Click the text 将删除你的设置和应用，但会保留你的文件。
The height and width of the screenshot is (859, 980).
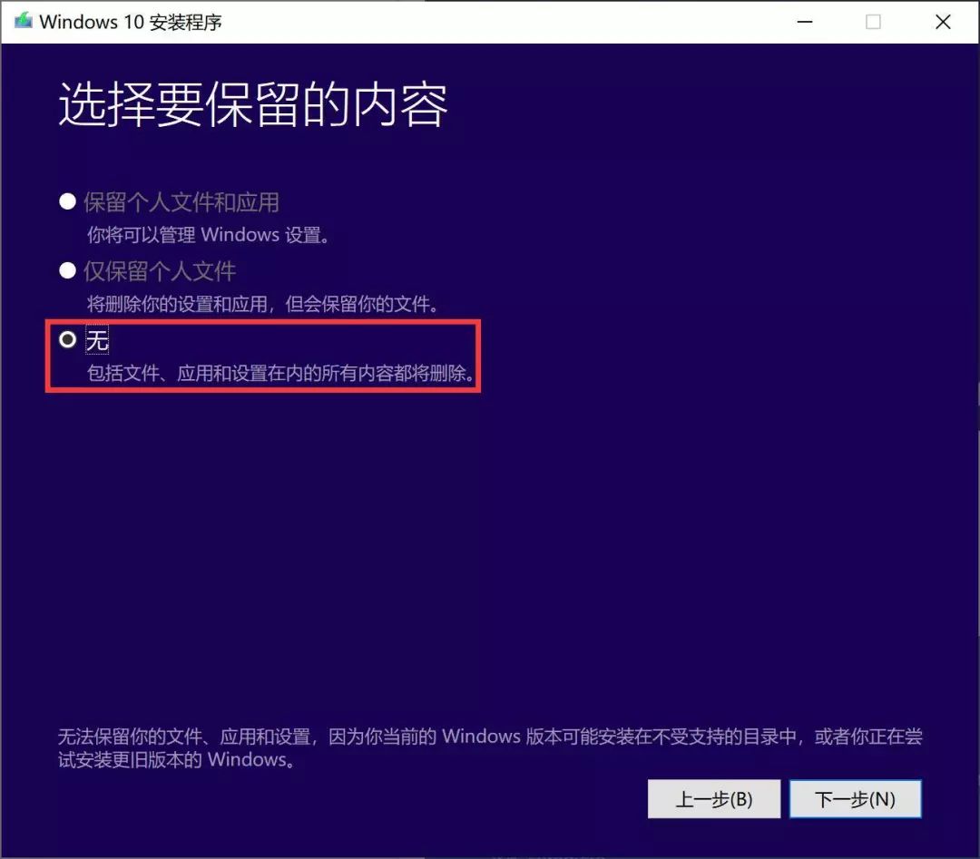(263, 304)
